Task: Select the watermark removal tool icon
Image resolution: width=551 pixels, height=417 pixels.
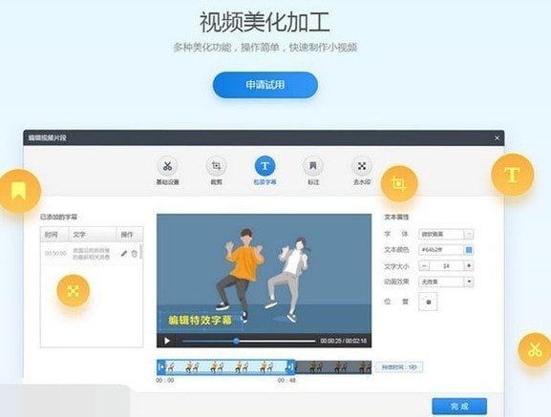Action: click(x=362, y=166)
